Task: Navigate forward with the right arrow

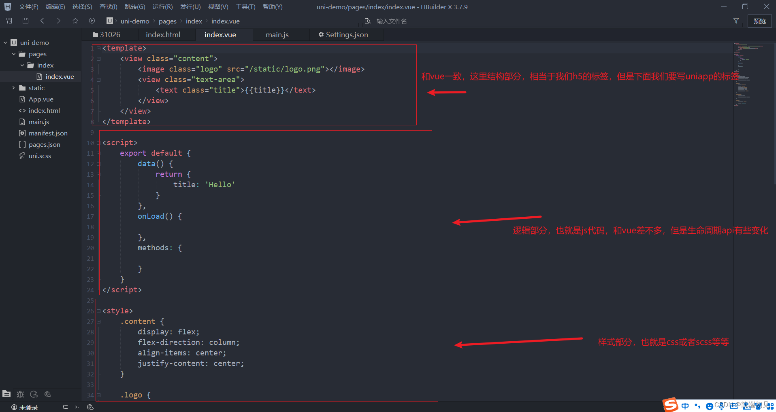Action: click(59, 21)
